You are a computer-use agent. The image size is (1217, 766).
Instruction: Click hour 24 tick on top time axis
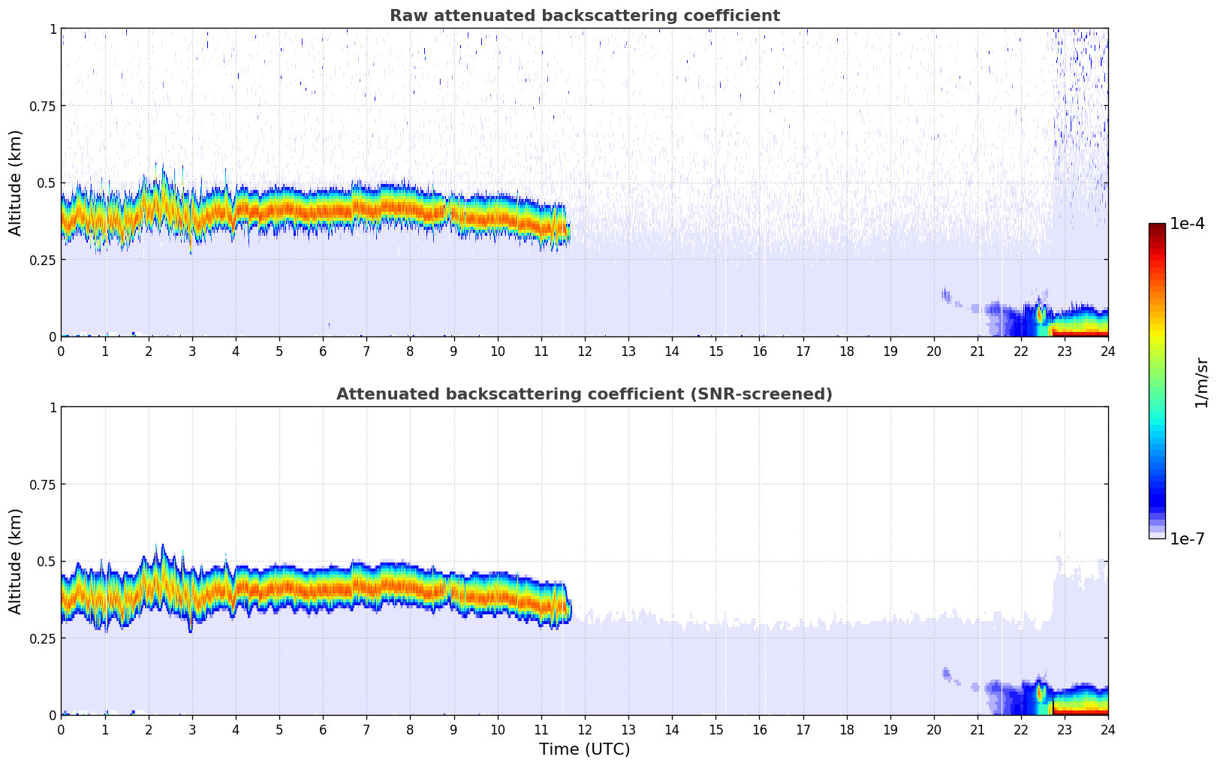[1107, 351]
